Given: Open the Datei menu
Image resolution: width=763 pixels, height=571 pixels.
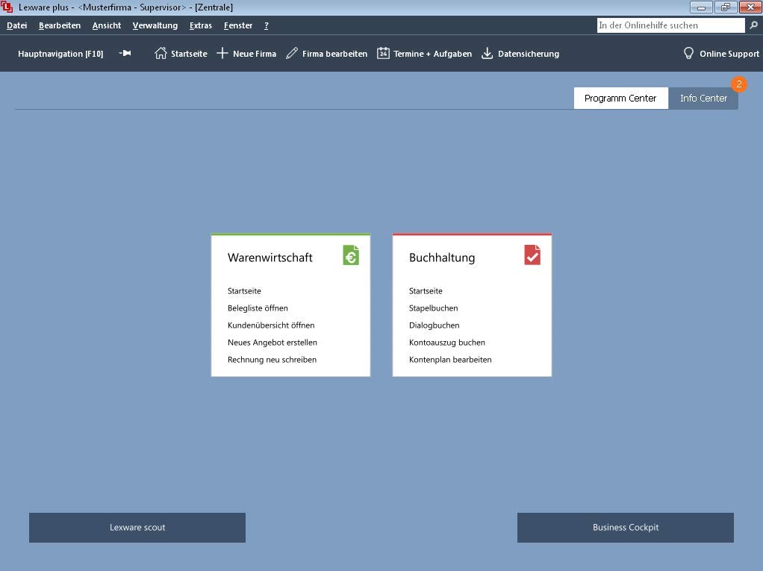Looking at the screenshot, I should 16,25.
